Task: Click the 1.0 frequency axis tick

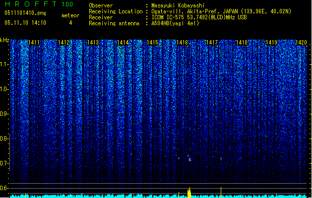Action: pos(4,90)
